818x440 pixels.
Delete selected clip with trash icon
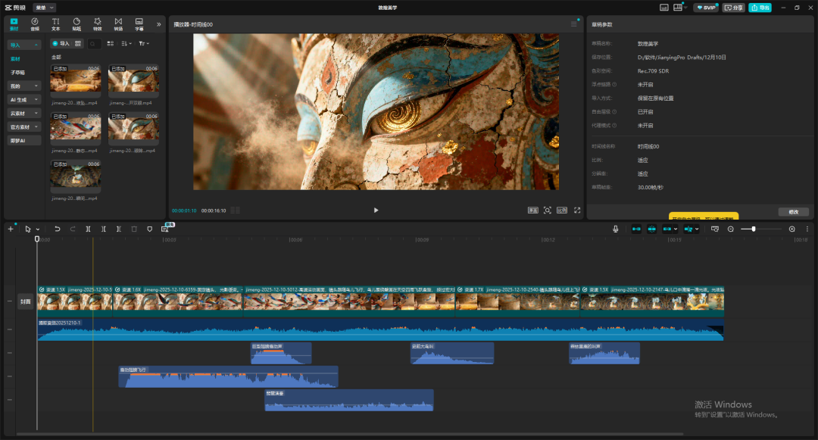click(x=134, y=229)
